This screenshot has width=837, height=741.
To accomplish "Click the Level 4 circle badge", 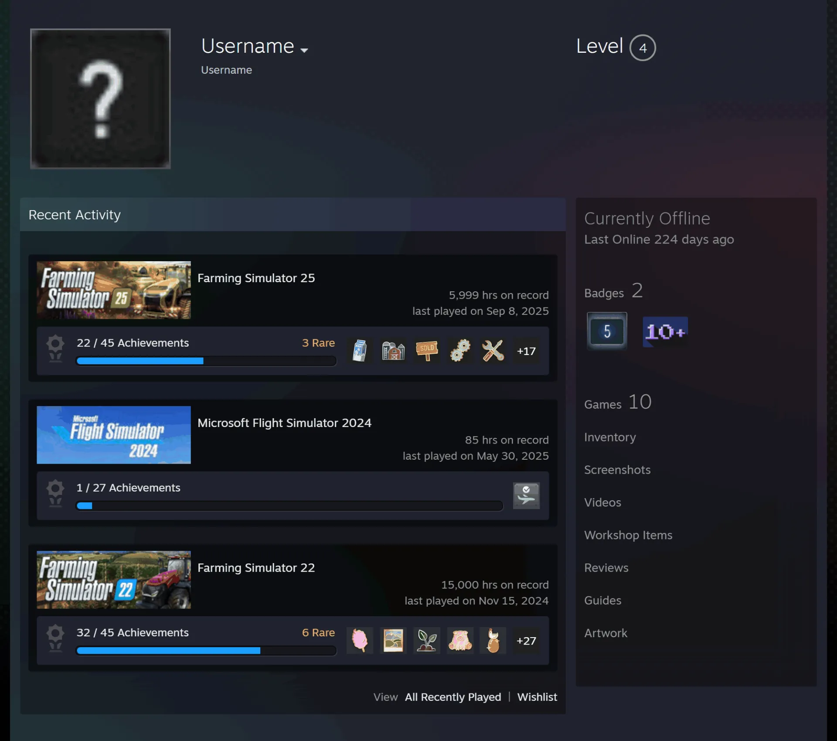I will pyautogui.click(x=643, y=48).
